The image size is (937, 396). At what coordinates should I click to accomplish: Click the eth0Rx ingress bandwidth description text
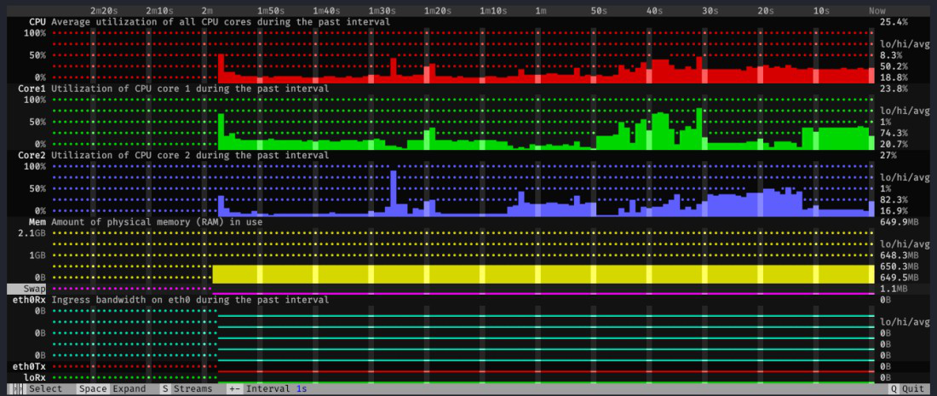pos(190,300)
